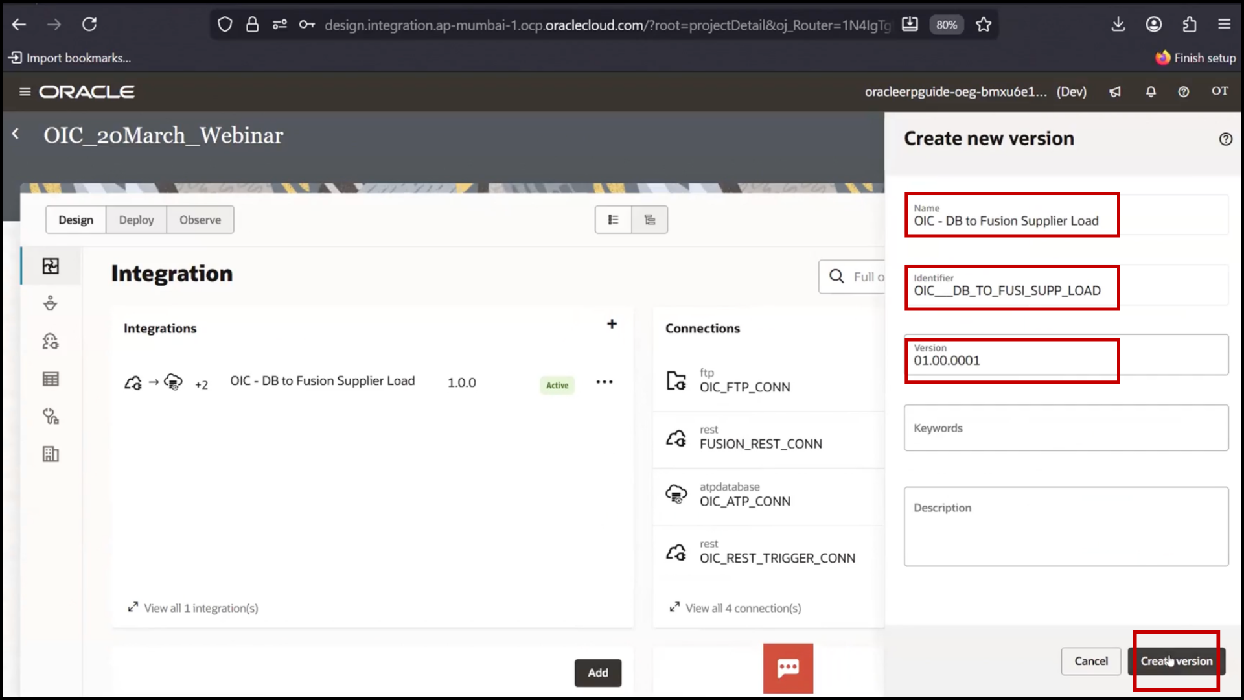Open the Oracle navigation hamburger menu

coord(25,91)
